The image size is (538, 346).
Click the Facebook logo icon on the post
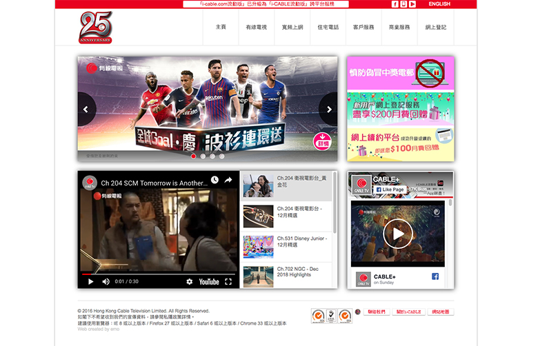click(435, 276)
